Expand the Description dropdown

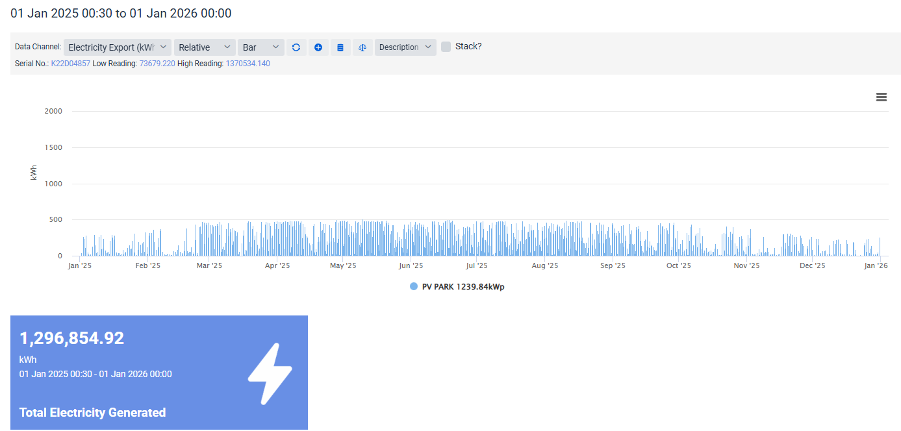pyautogui.click(x=405, y=47)
